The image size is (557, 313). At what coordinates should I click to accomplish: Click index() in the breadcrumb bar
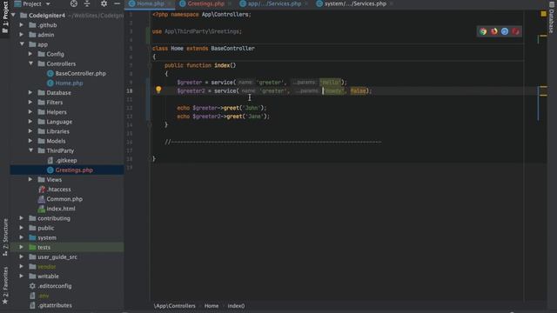click(x=236, y=306)
